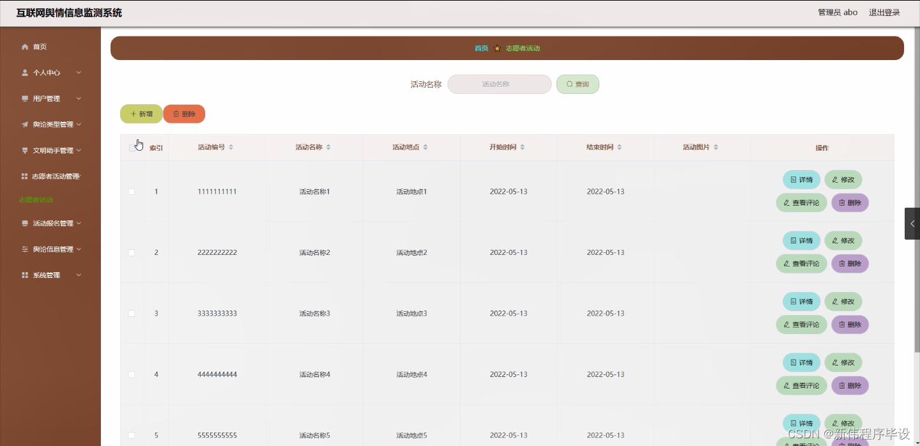Click the star icon in the breadcrumb bar
Image resolution: width=920 pixels, height=446 pixels.
pyautogui.click(x=497, y=49)
